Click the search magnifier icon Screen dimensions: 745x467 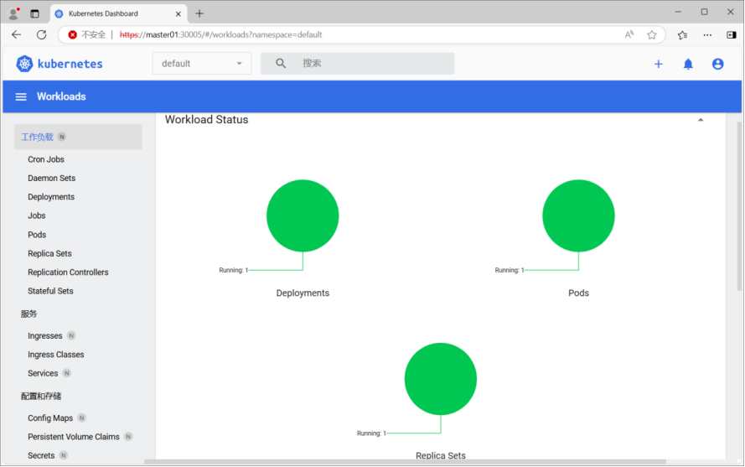click(281, 63)
